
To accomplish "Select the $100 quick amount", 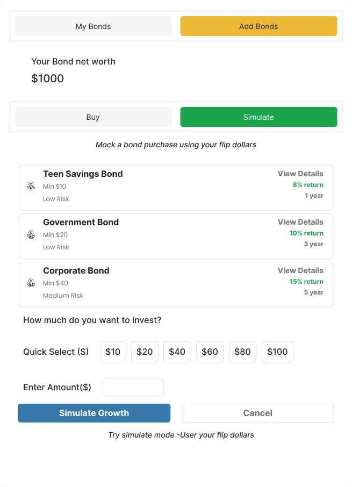I will 277,352.
